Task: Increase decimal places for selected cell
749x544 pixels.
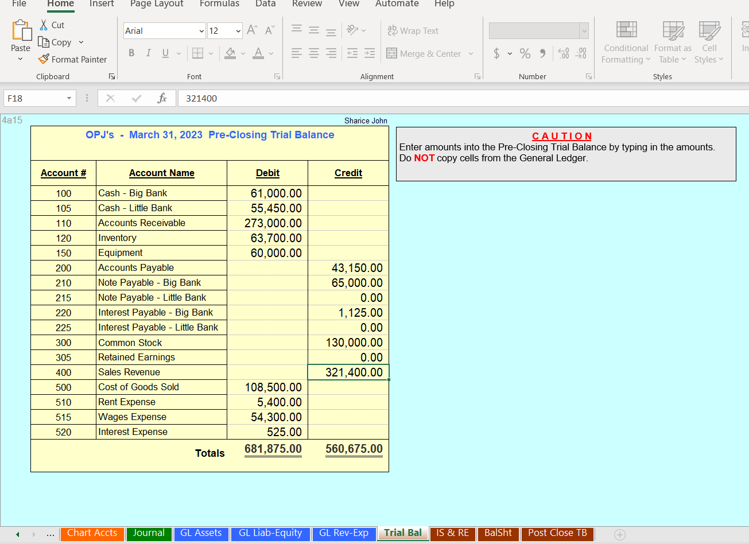Action: [x=563, y=53]
